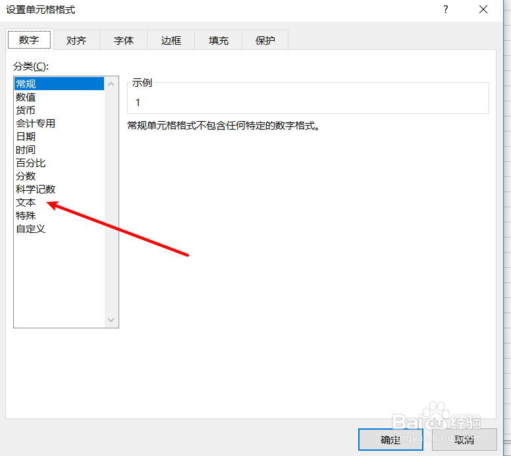Select the 百分比 category

(59, 163)
